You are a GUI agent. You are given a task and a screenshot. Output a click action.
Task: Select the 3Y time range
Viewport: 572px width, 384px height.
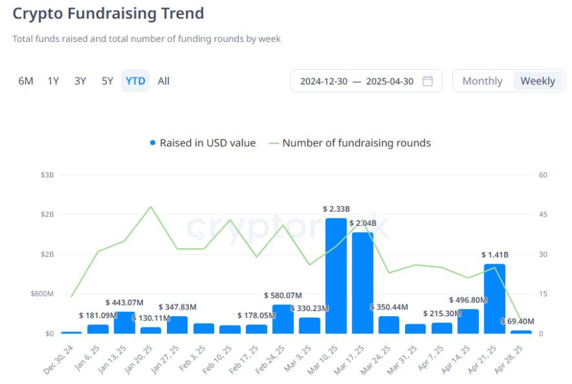point(80,81)
